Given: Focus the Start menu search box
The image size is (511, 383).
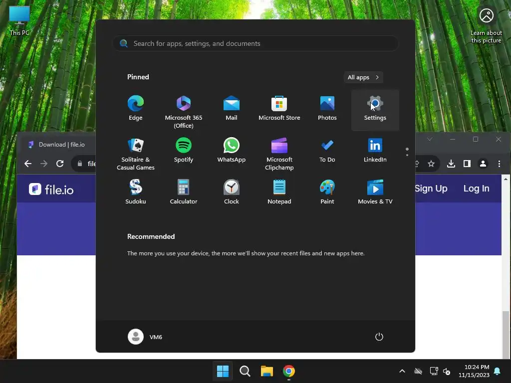Looking at the screenshot, I should [255, 43].
